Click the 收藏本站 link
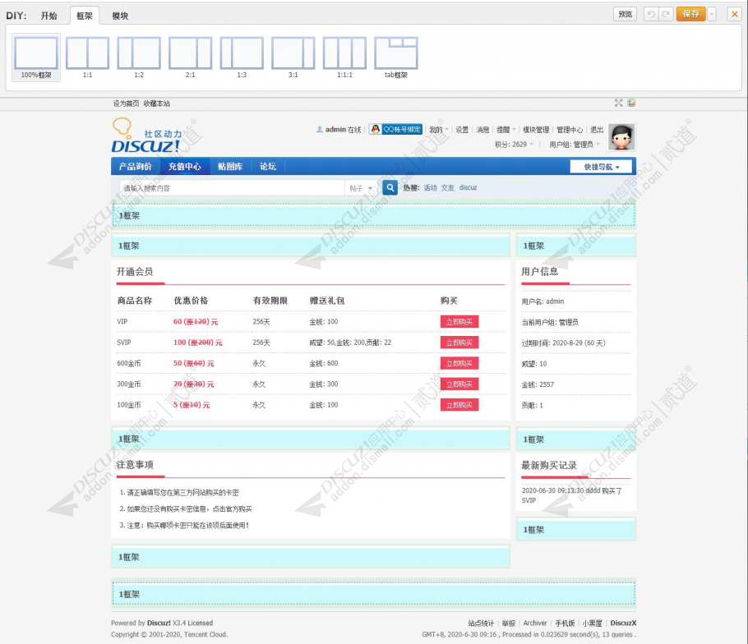 tap(156, 103)
